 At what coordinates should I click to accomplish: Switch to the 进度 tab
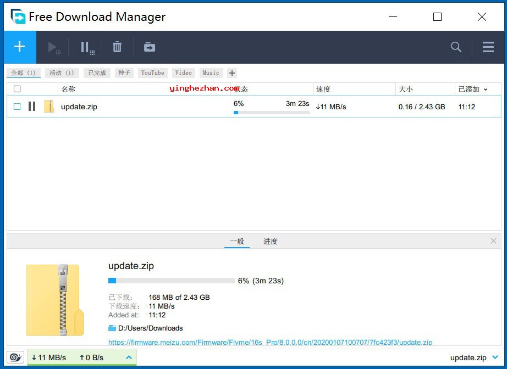tap(271, 242)
